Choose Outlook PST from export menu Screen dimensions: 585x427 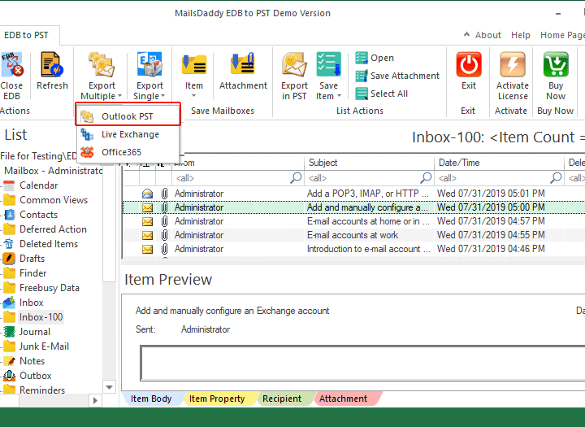(127, 116)
